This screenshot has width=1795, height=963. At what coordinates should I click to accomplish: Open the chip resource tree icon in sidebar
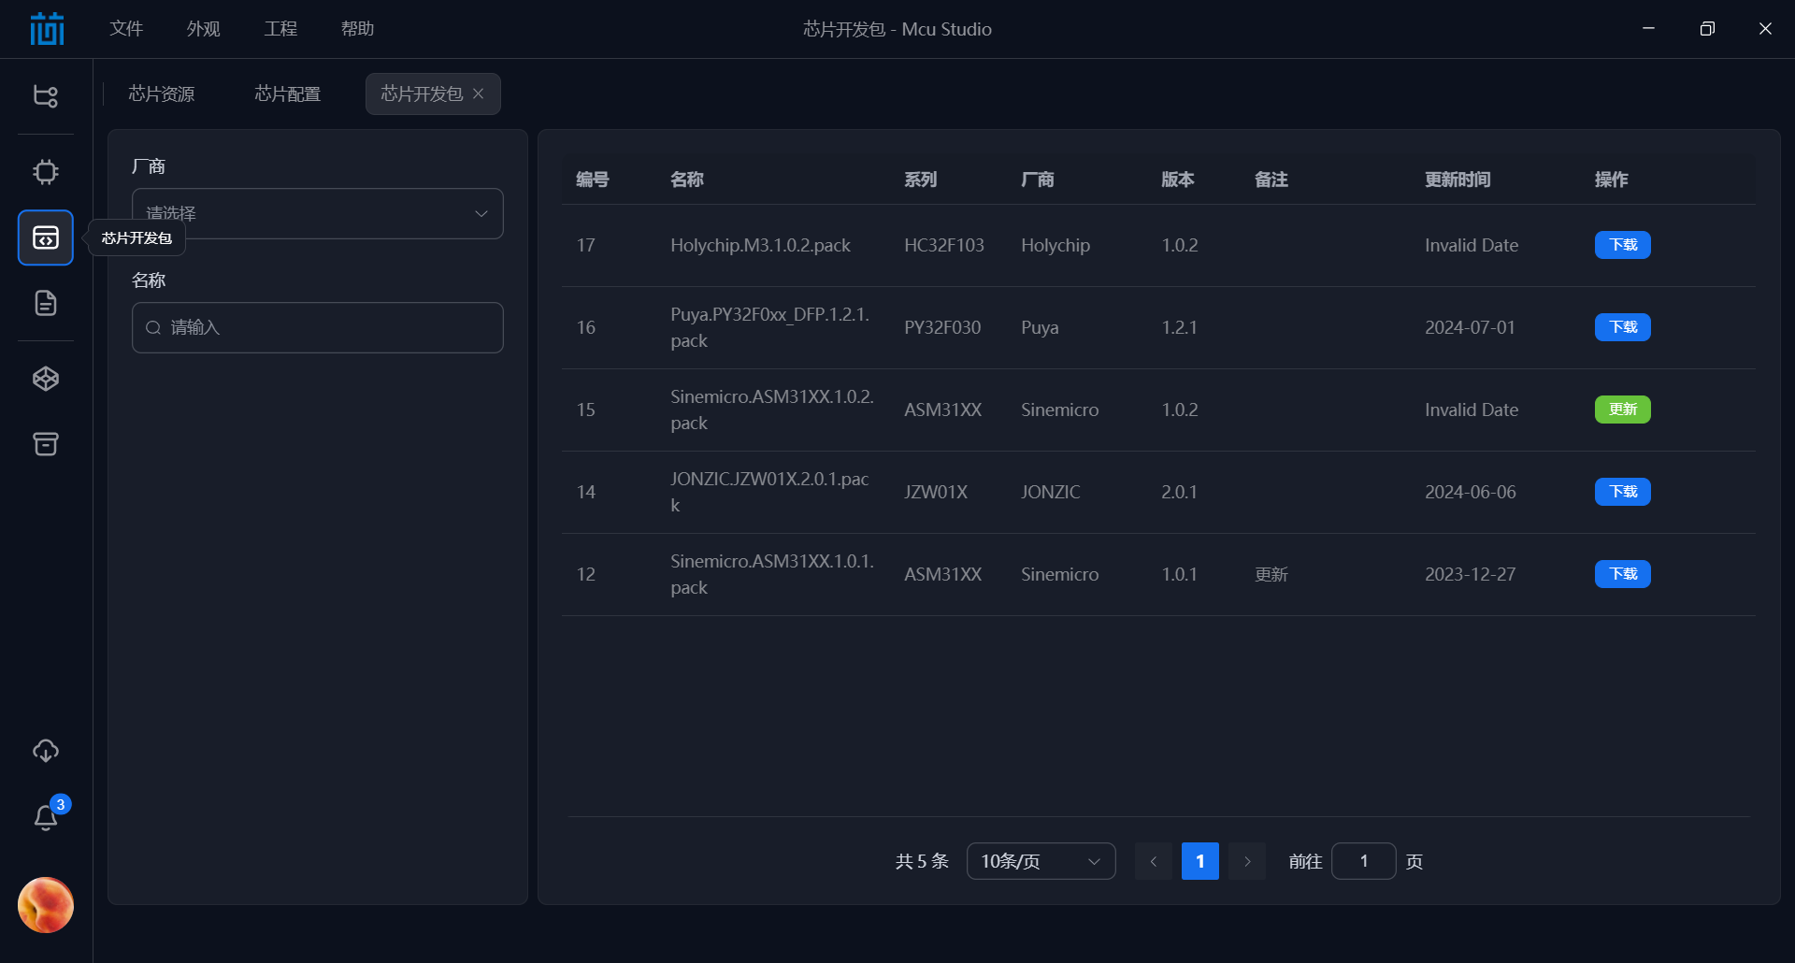[45, 95]
